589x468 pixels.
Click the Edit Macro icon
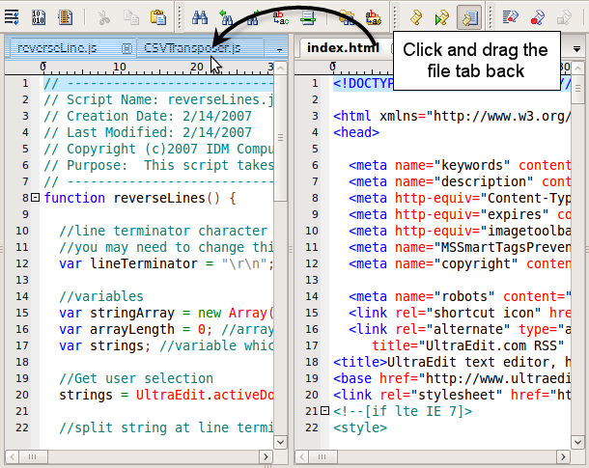tap(510, 17)
